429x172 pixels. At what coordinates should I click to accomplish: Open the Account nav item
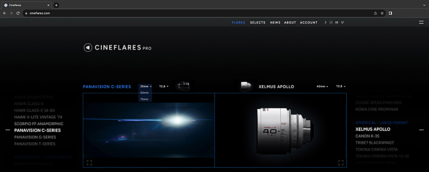309,23
